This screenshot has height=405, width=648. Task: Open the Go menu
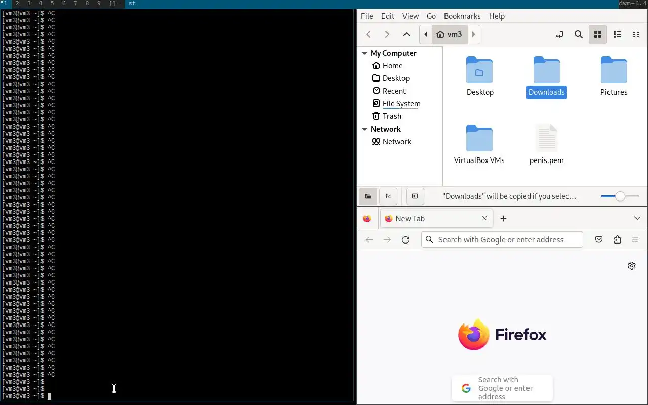(x=431, y=16)
